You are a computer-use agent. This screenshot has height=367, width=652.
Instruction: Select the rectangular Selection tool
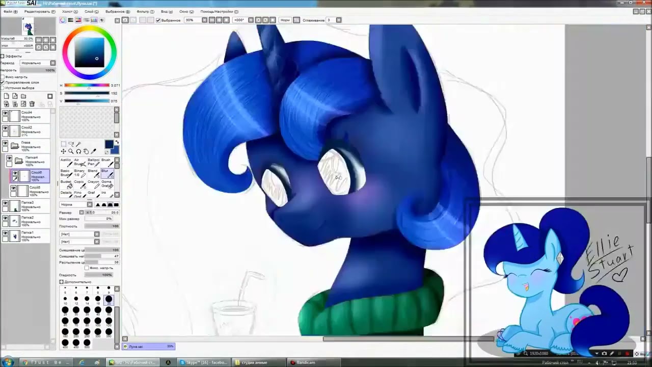[63, 144]
